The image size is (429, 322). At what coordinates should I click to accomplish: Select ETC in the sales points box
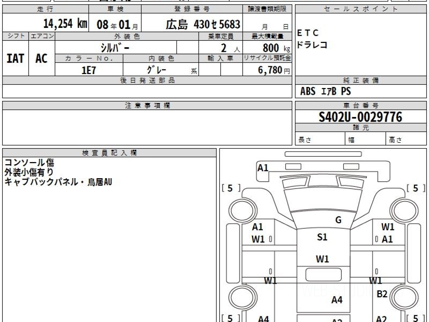coord(308,33)
